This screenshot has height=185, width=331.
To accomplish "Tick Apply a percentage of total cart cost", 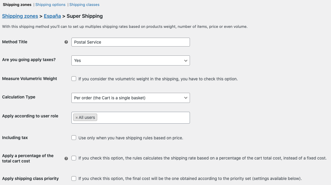I will 74,158.
